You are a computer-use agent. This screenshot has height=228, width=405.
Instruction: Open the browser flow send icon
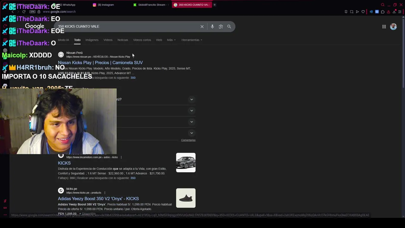click(357, 12)
